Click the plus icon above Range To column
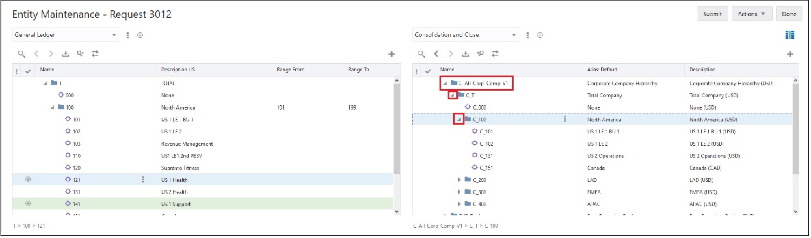This screenshot has height=238, width=811. tap(392, 54)
